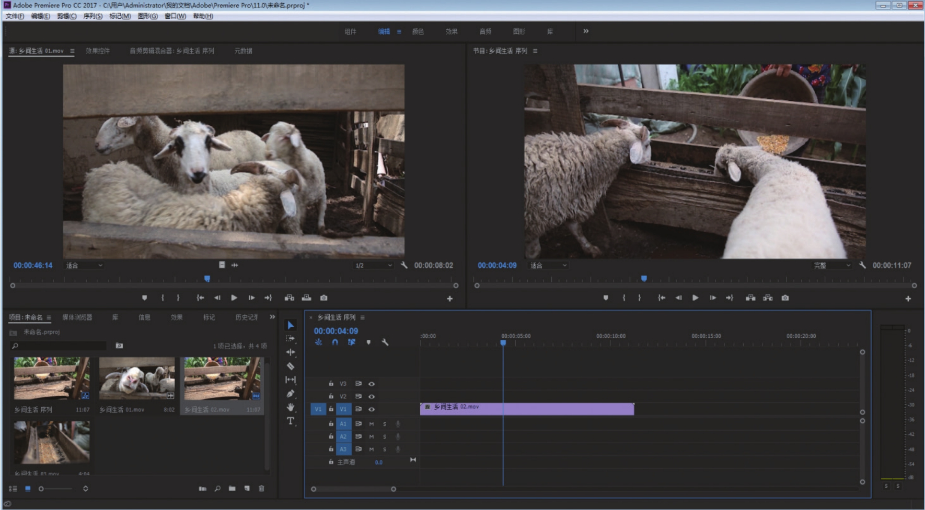Image resolution: width=925 pixels, height=510 pixels.
Task: Toggle lock on V3 track
Action: click(x=331, y=384)
